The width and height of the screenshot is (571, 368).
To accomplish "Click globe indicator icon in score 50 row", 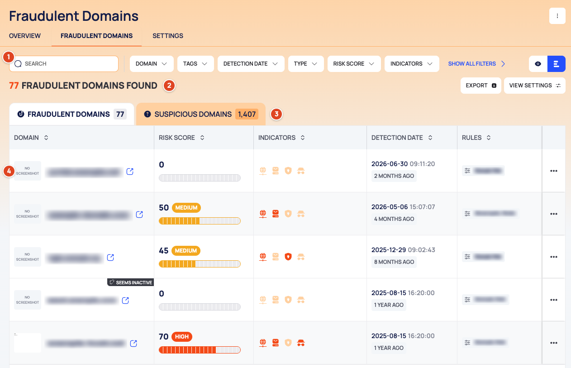I will tap(263, 214).
